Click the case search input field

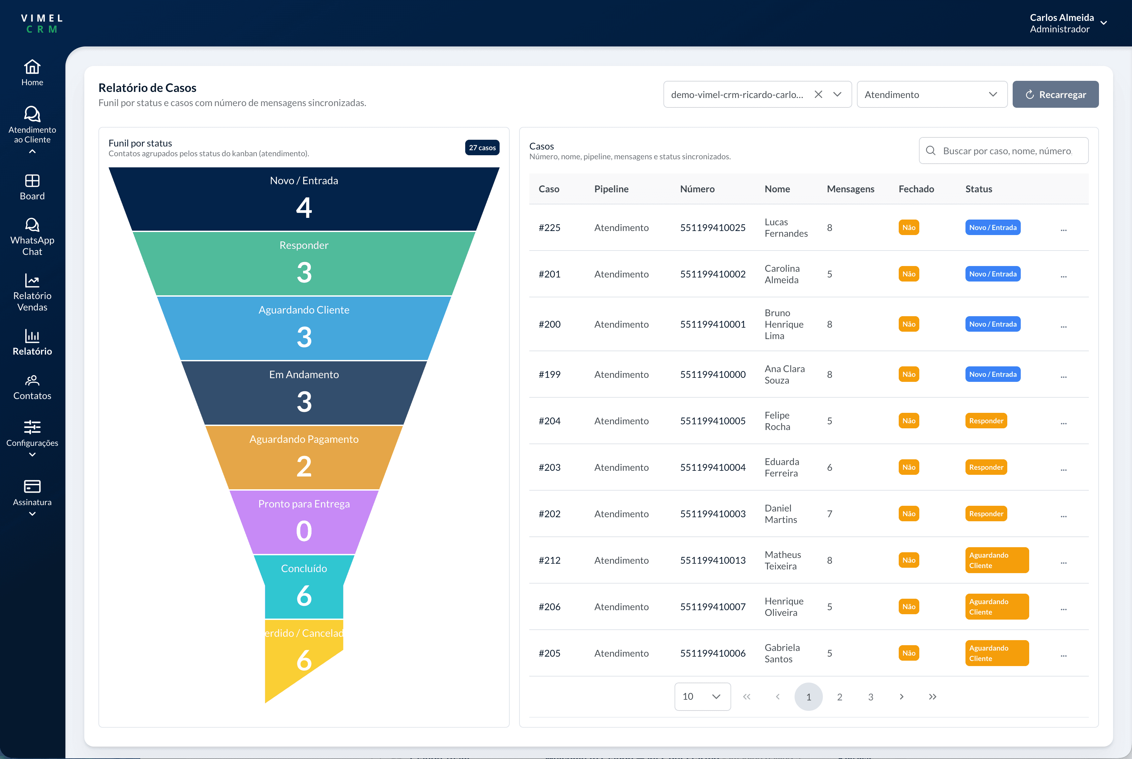point(1003,151)
